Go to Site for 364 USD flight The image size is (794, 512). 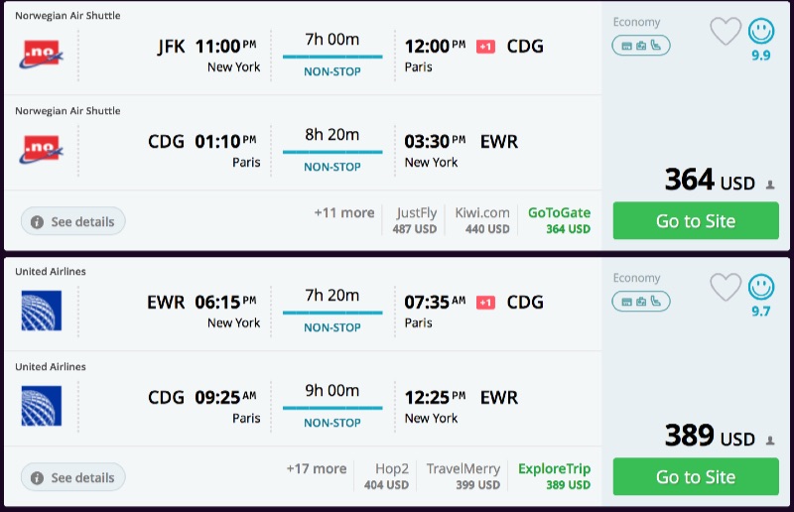point(696,220)
